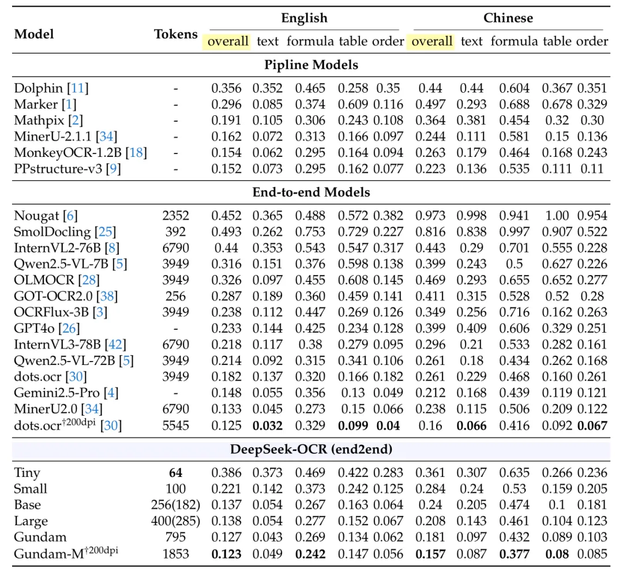Open citation [9] beside PPstructure-v3
The image size is (623, 572).
coord(113,169)
